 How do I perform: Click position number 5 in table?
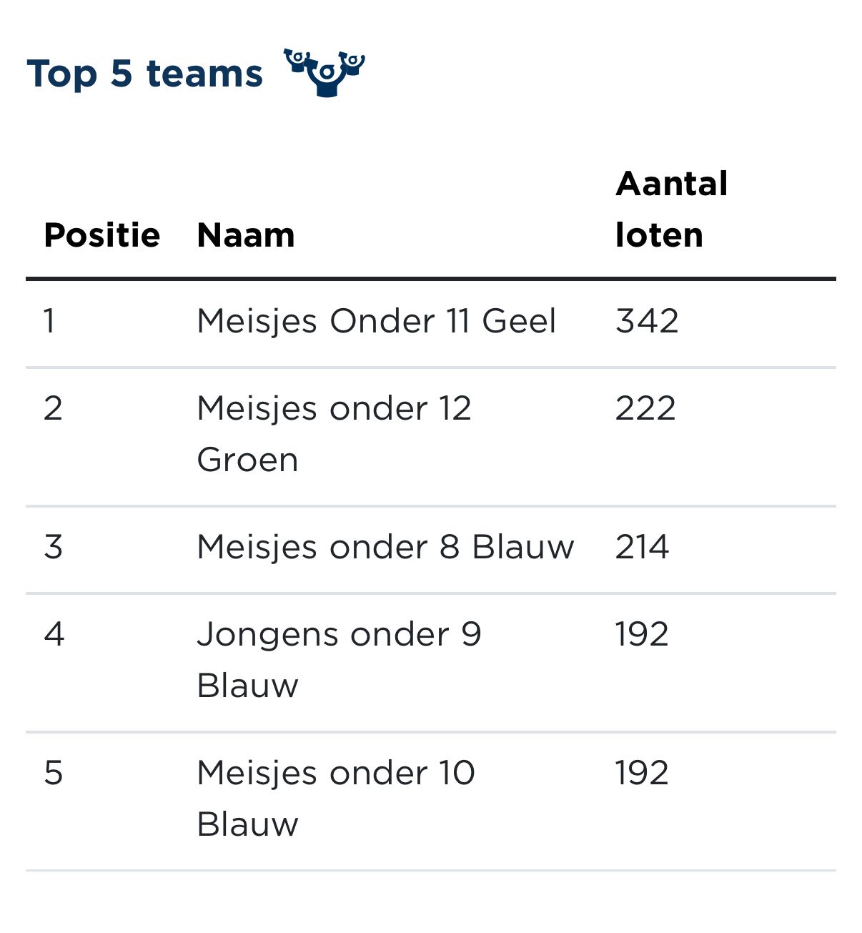(x=53, y=774)
